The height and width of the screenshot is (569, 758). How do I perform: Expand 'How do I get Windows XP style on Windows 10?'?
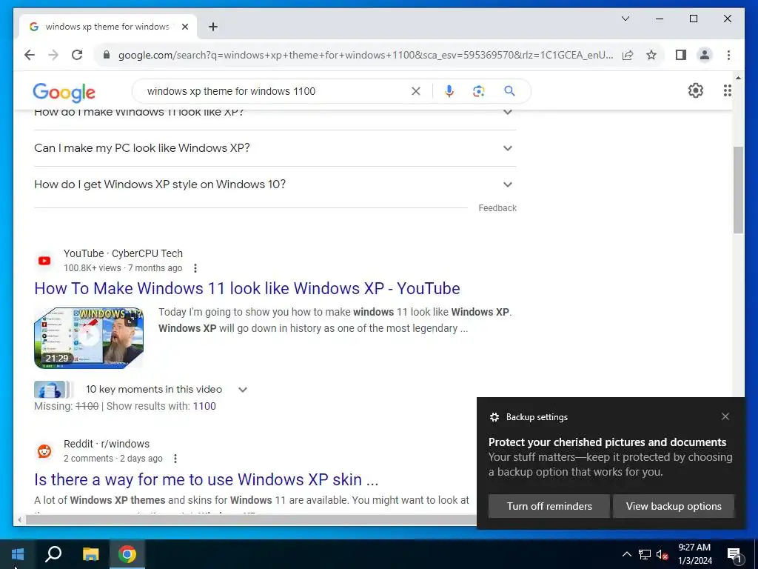[x=275, y=184]
